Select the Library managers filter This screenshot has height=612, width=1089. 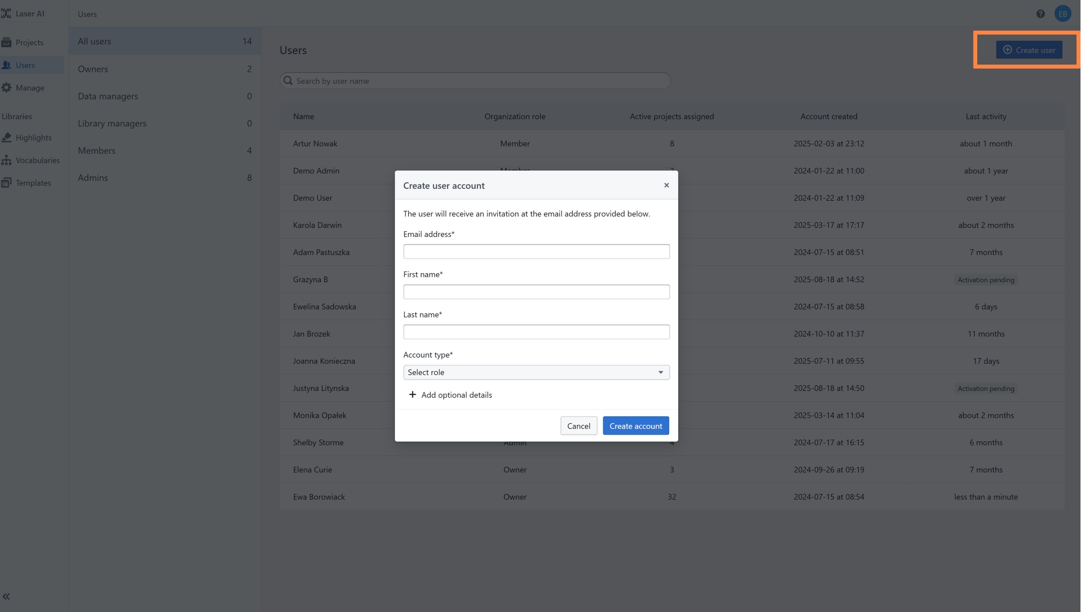[x=165, y=123]
